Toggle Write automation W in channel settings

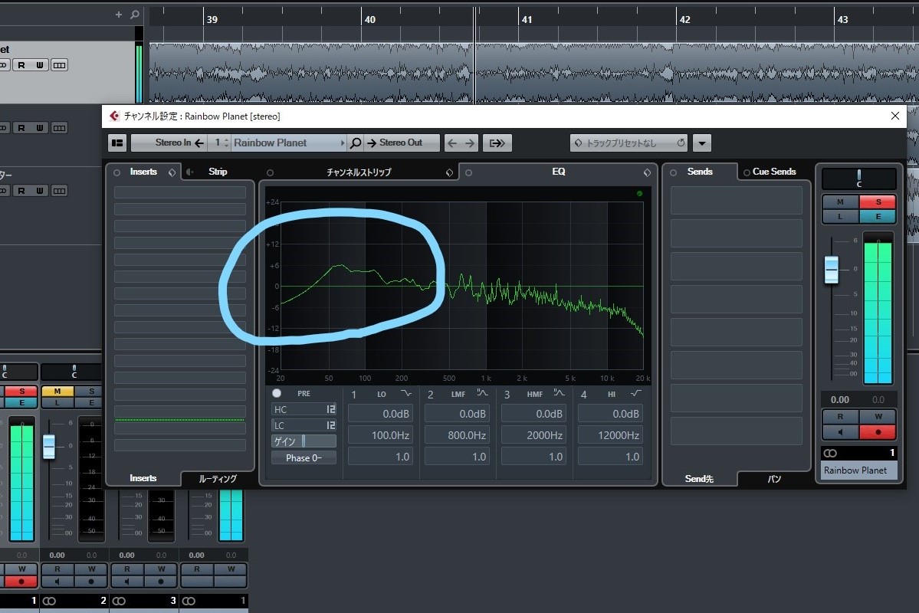coord(878,417)
